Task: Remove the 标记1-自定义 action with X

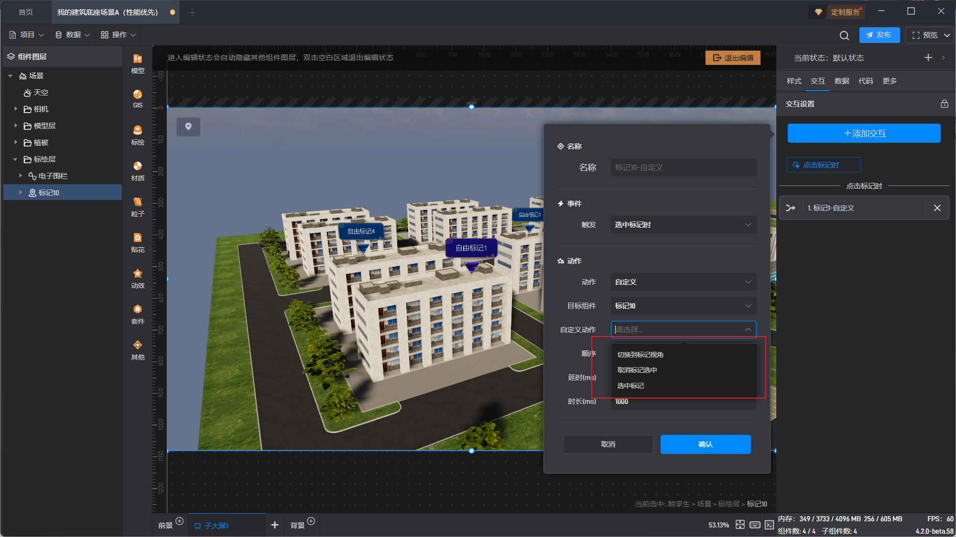Action: pyautogui.click(x=937, y=208)
